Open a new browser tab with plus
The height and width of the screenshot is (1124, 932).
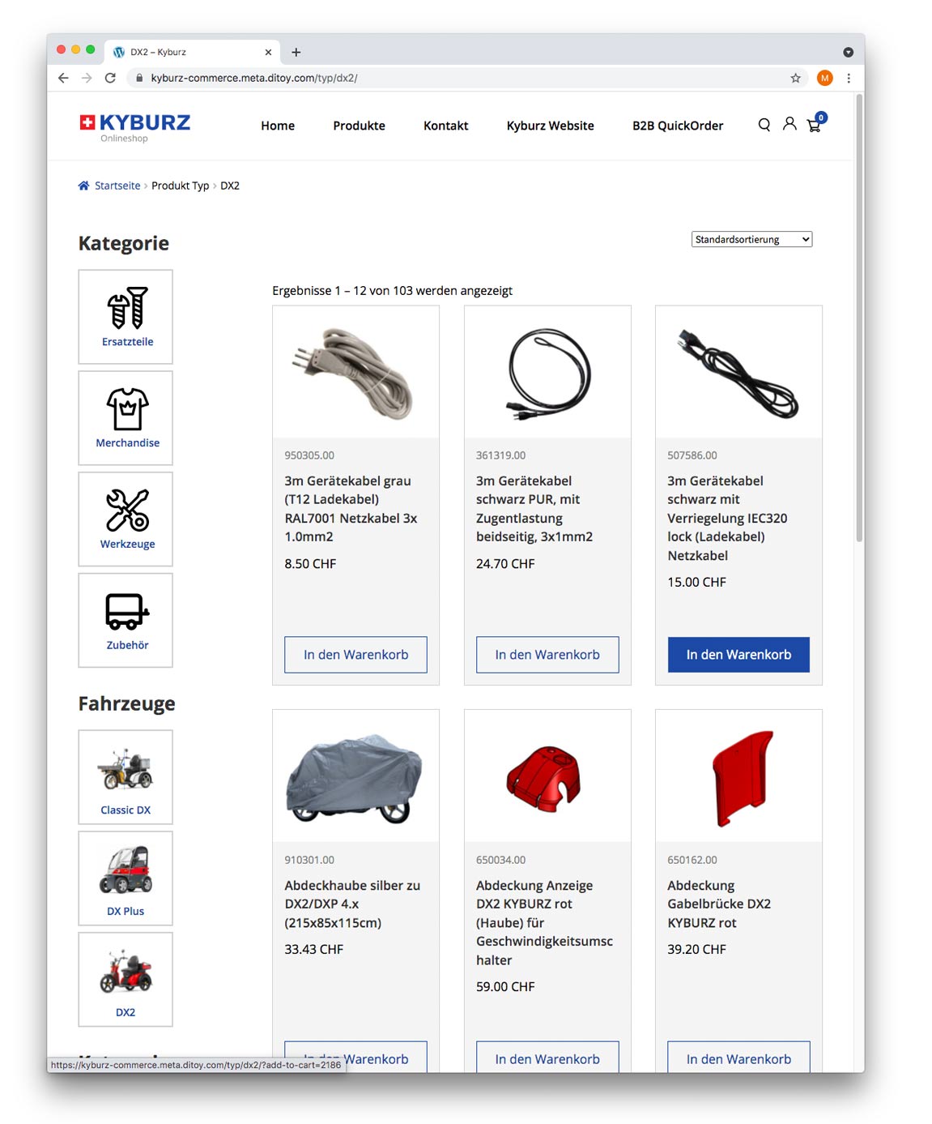coord(296,52)
